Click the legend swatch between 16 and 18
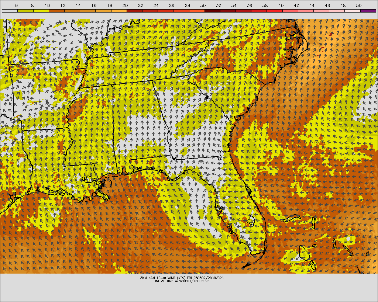 (103, 11)
